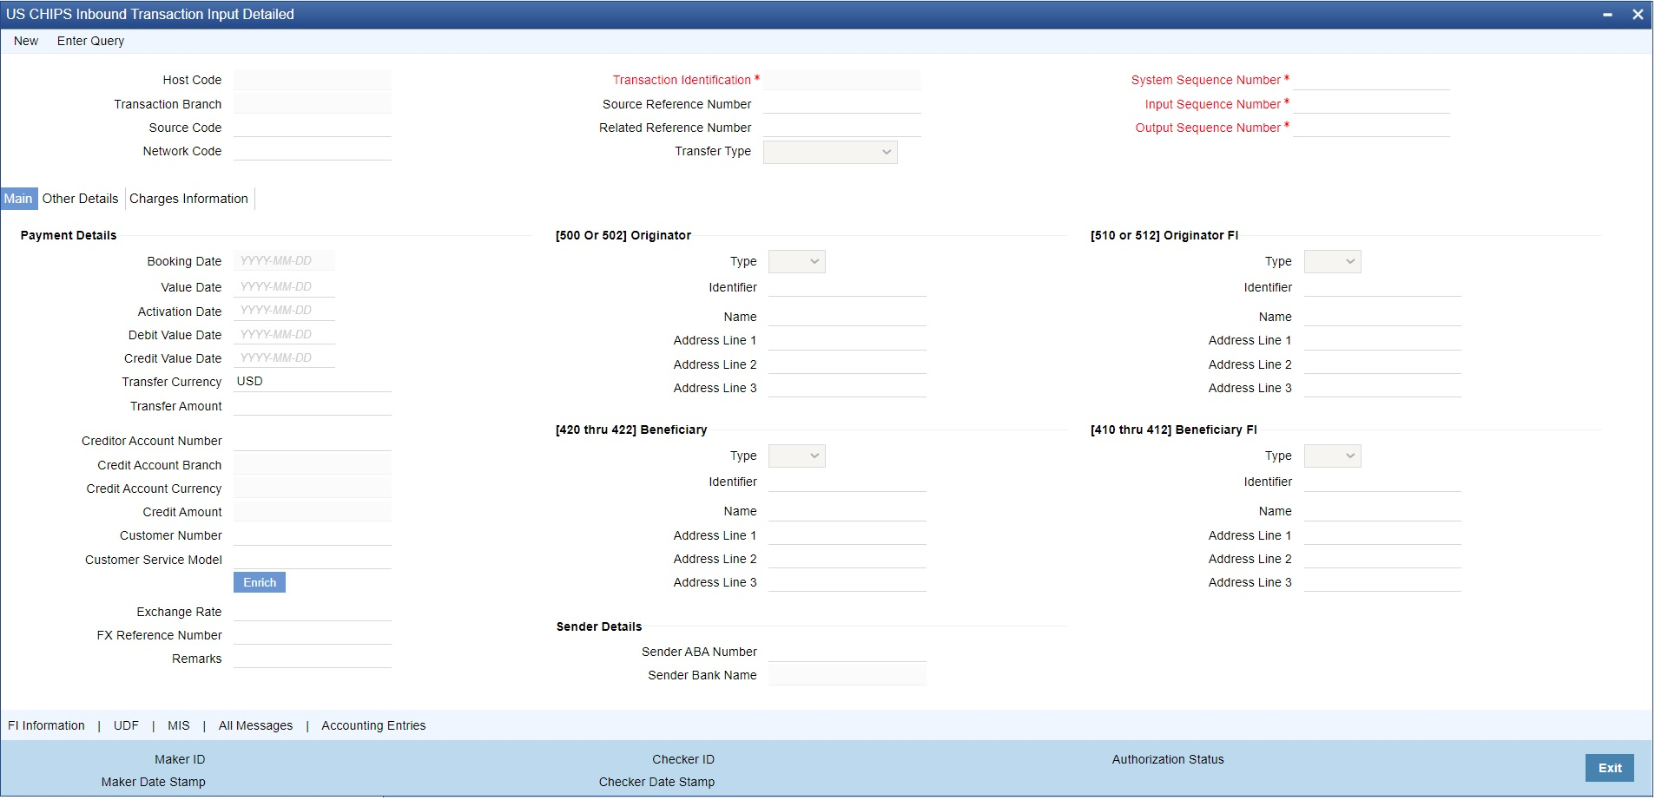Open the FI Information link
Screen dimensions: 1655x800
(46, 725)
